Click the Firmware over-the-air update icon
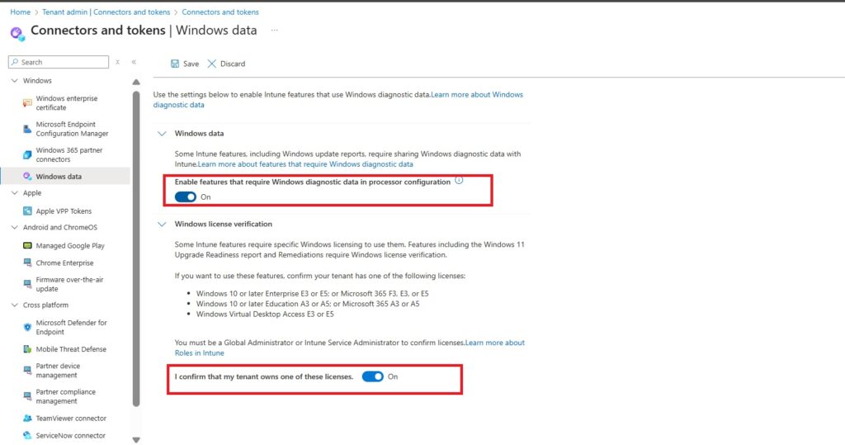The image size is (845, 445). pyautogui.click(x=27, y=284)
